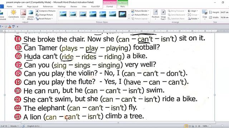This screenshot has width=229, height=128.
Task: Open Picture Effects dropdown
Action: coord(140,15)
